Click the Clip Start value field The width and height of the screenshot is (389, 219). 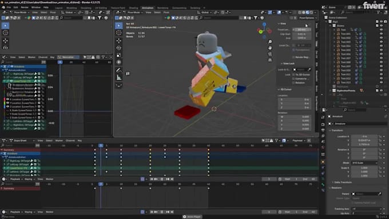(x=301, y=34)
